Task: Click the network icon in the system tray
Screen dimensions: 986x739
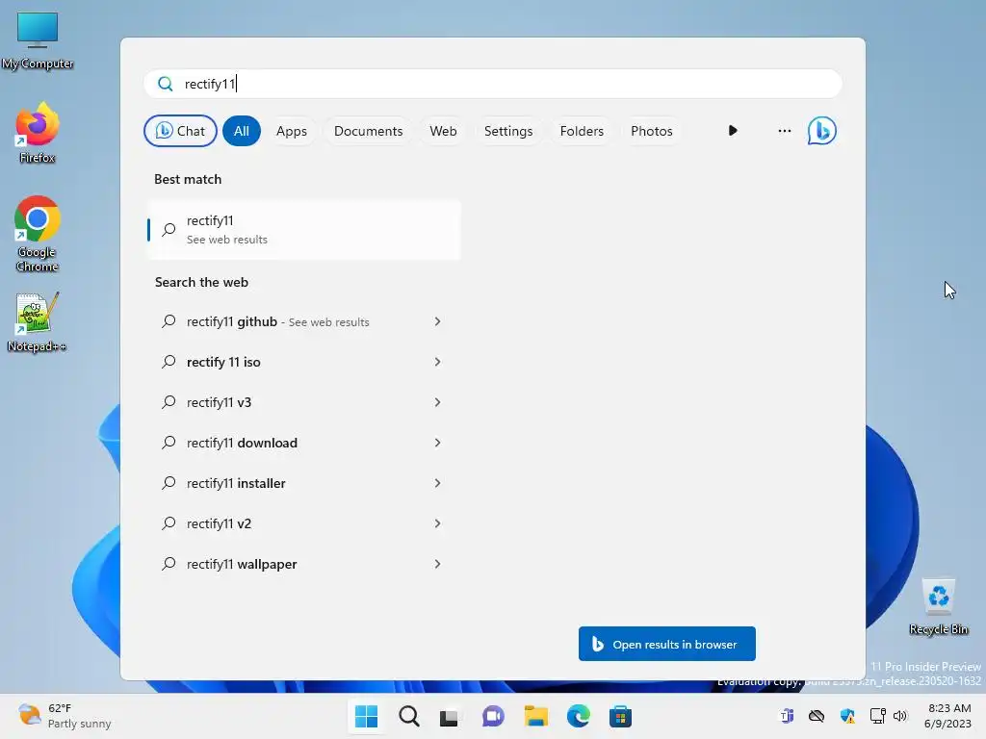Action: click(878, 716)
